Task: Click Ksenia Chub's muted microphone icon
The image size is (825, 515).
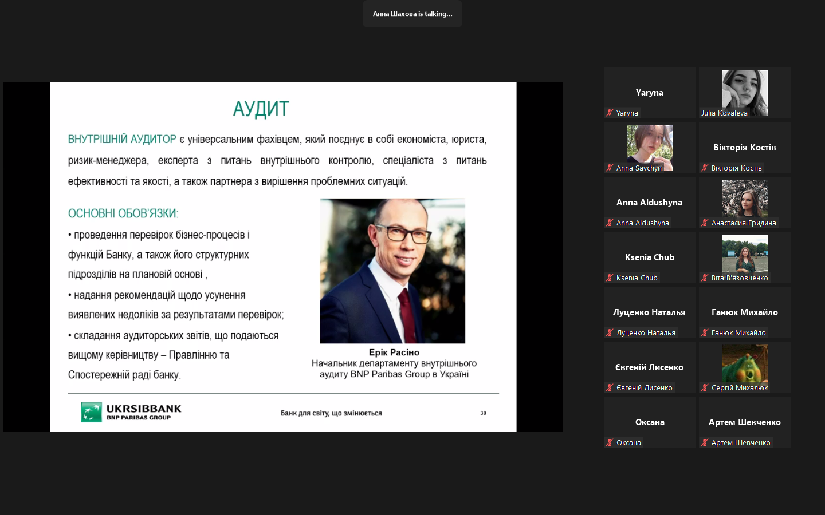Action: (610, 278)
